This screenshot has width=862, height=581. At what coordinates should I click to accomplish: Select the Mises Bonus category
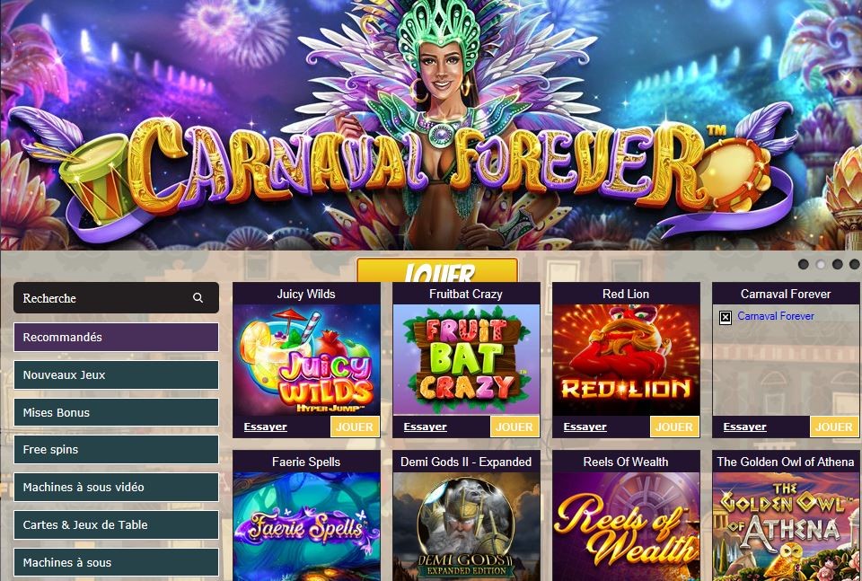click(x=116, y=412)
